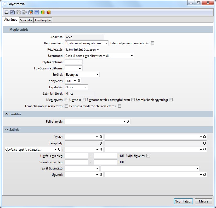Image resolution: width=216 pixels, height=208 pixels.
Task: Click the coins with red arrow icon
Action: point(48,12)
